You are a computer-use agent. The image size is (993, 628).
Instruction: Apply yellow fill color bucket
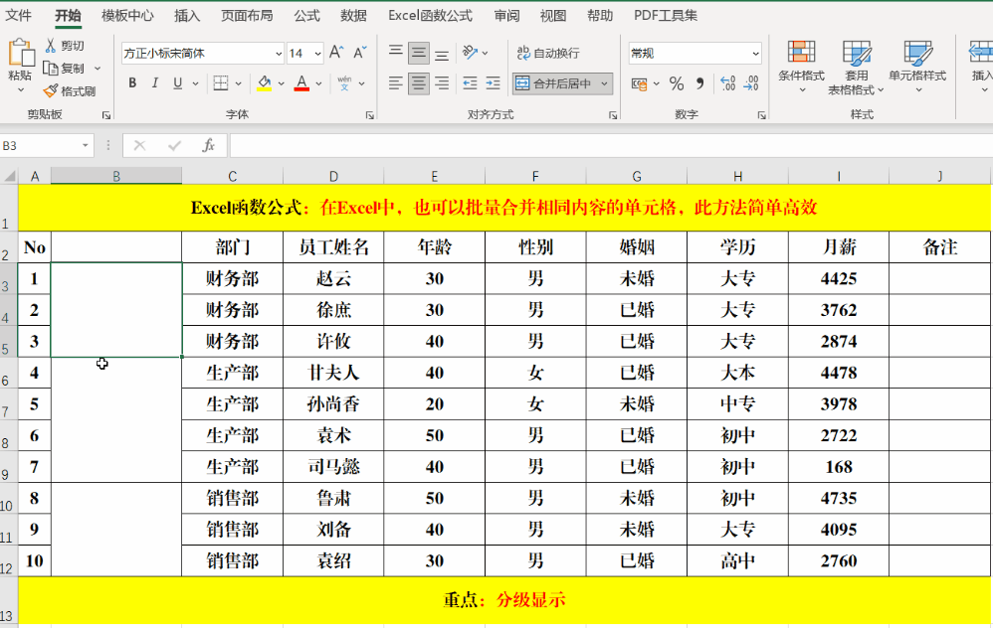point(265,82)
